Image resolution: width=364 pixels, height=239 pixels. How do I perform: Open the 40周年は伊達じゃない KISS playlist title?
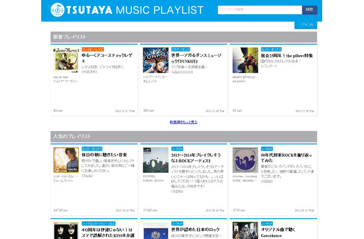tap(108, 232)
